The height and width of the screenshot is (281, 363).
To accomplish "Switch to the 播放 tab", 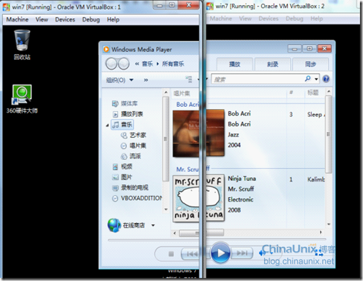I will 235,64.
